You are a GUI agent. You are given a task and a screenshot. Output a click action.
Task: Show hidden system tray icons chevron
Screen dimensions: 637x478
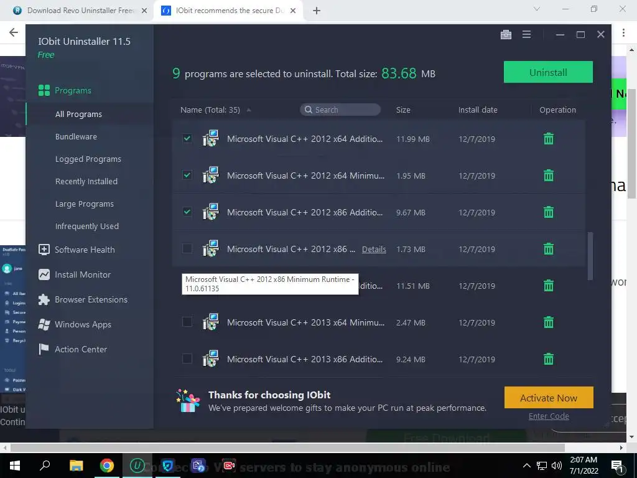pyautogui.click(x=526, y=466)
